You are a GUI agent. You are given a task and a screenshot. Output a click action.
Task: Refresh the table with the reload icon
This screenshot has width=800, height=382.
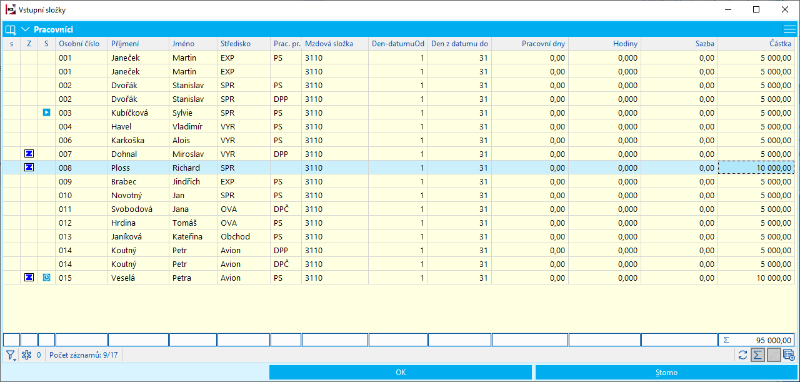pos(743,355)
